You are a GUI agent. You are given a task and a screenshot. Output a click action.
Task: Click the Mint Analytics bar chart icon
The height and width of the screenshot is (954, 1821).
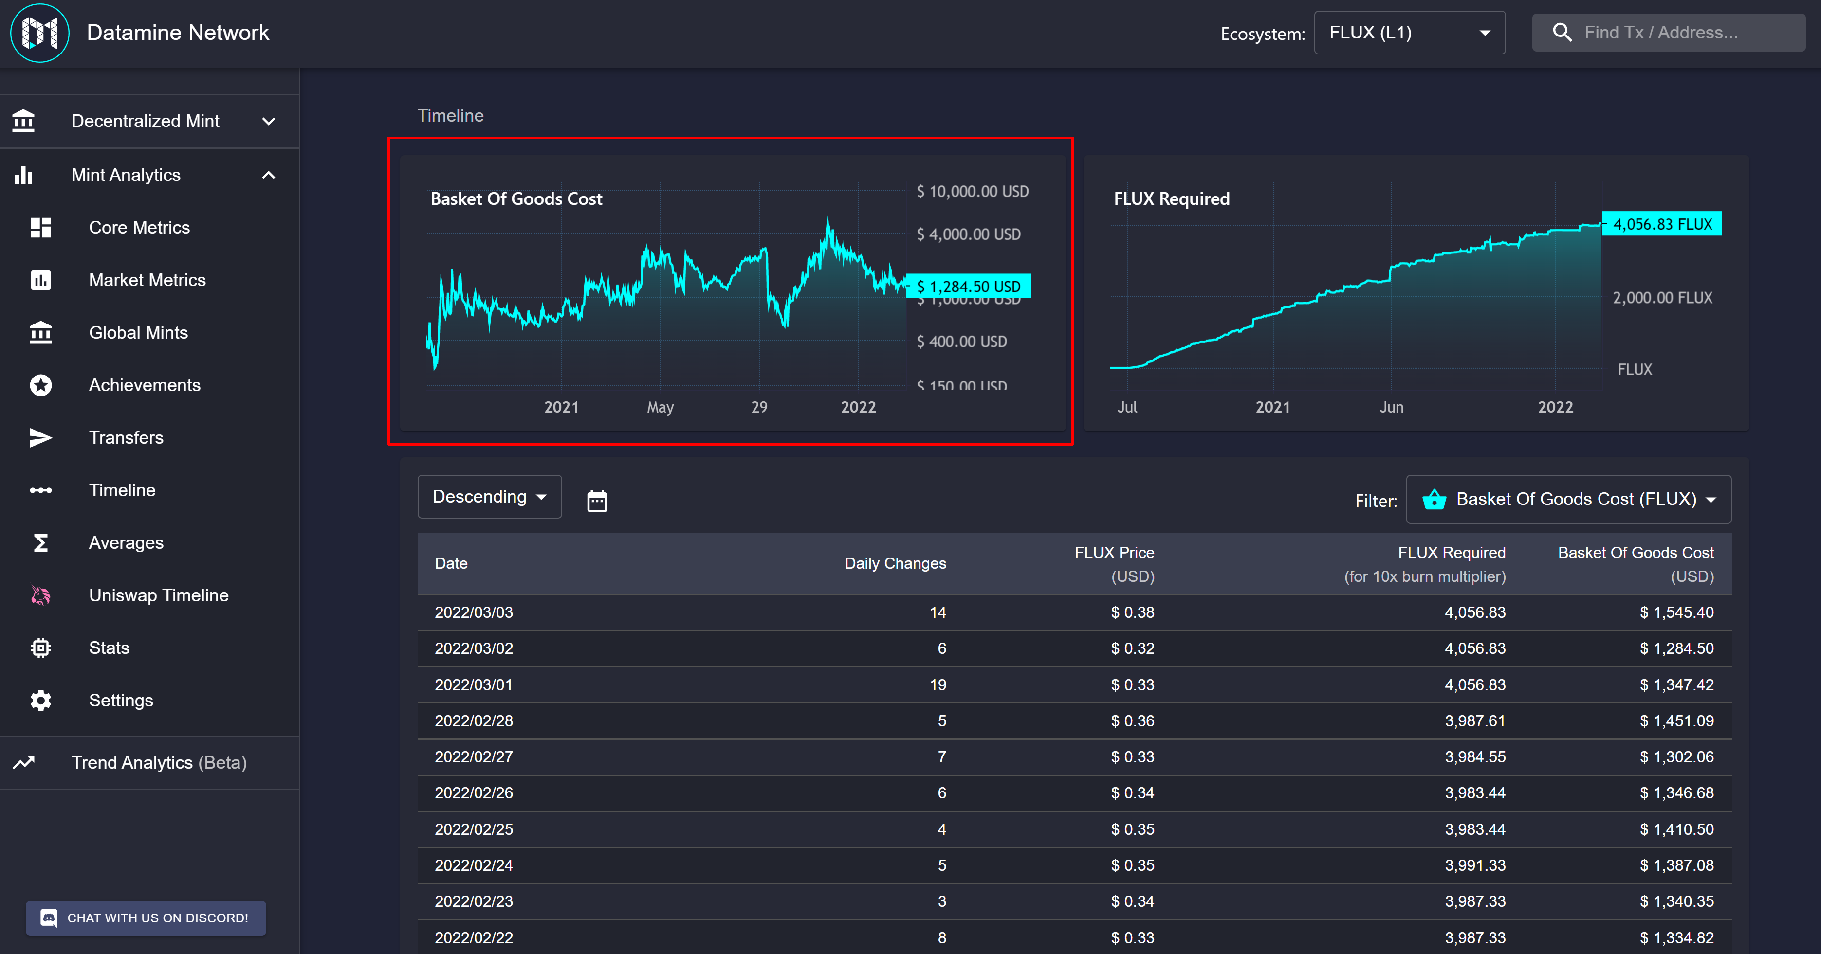pyautogui.click(x=23, y=175)
